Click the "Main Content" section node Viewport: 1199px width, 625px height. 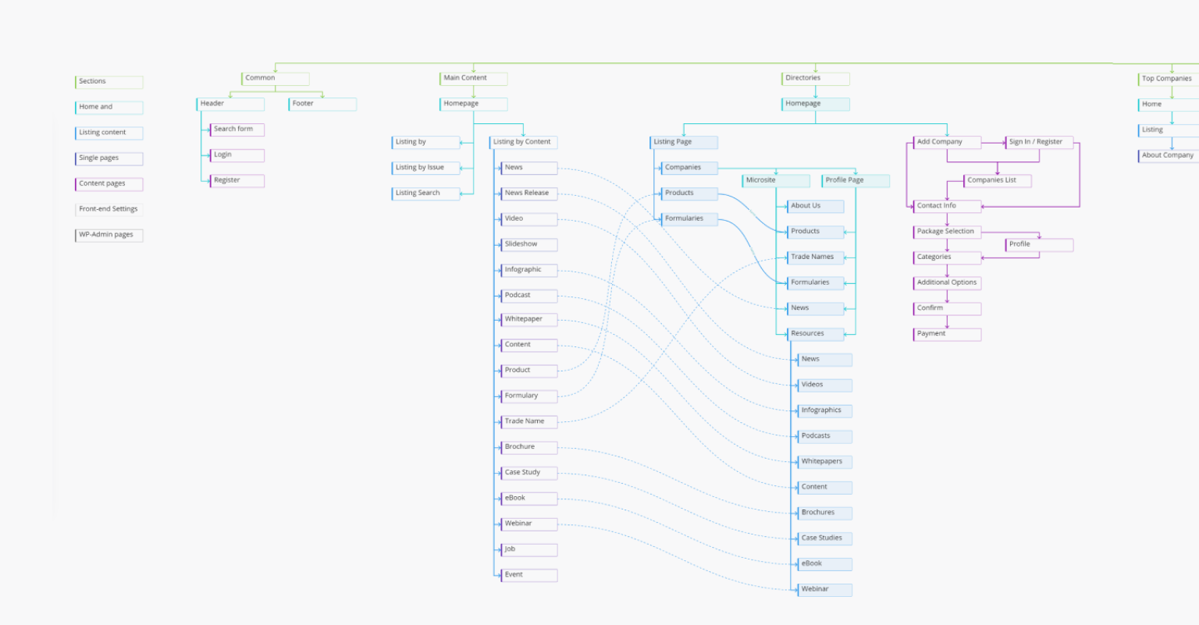474,79
